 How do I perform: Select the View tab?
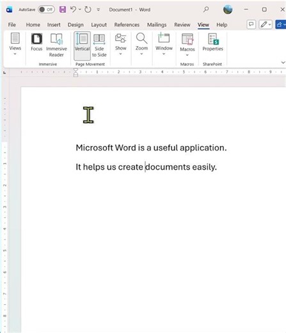[x=203, y=25]
